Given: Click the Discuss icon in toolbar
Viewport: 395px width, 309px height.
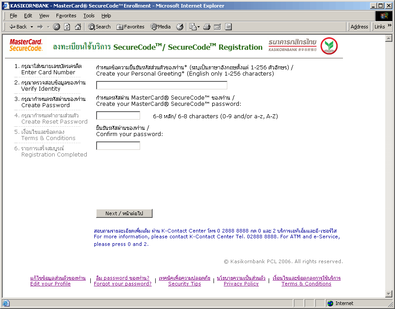Looking at the screenshot, I should point(228,27).
